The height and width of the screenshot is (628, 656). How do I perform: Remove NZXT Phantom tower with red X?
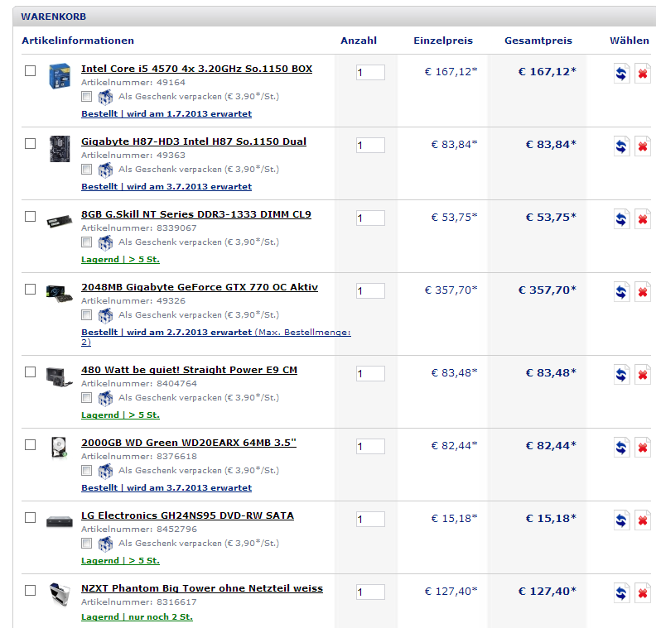643,593
